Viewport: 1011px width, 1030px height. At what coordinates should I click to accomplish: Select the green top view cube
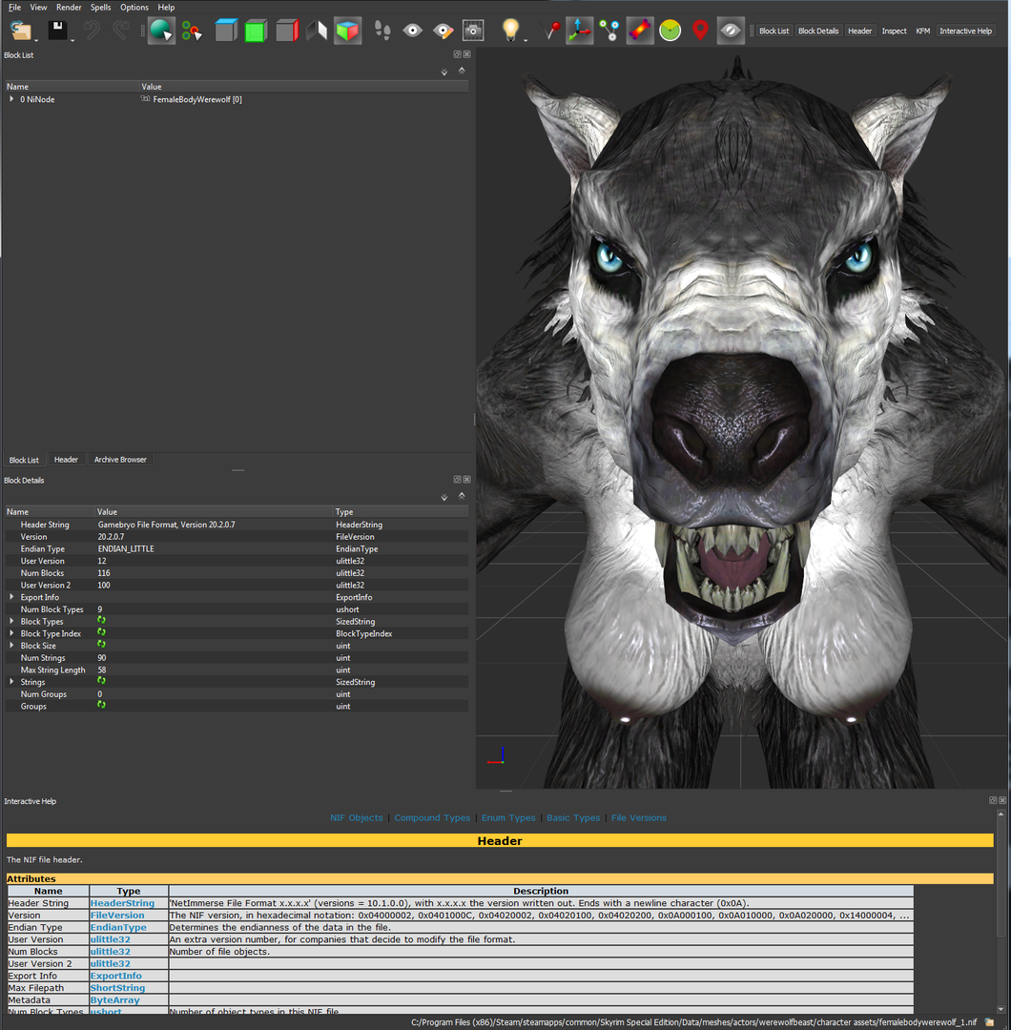pos(256,31)
